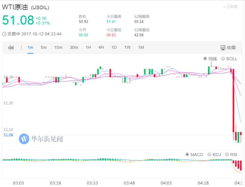Open the 绘图 drawing tools

228,47
